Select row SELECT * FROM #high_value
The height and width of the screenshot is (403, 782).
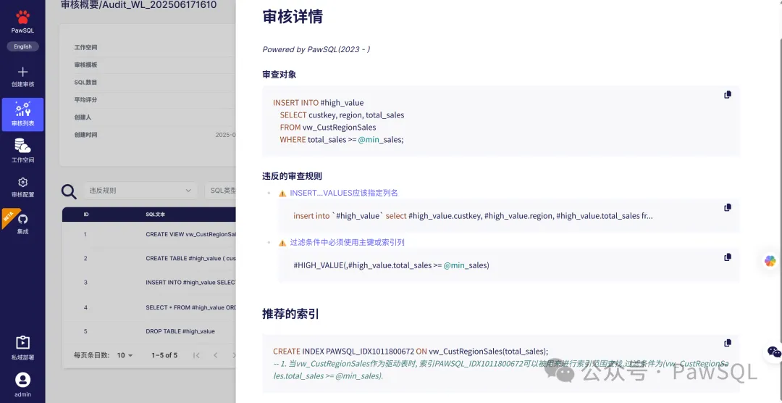click(x=148, y=307)
